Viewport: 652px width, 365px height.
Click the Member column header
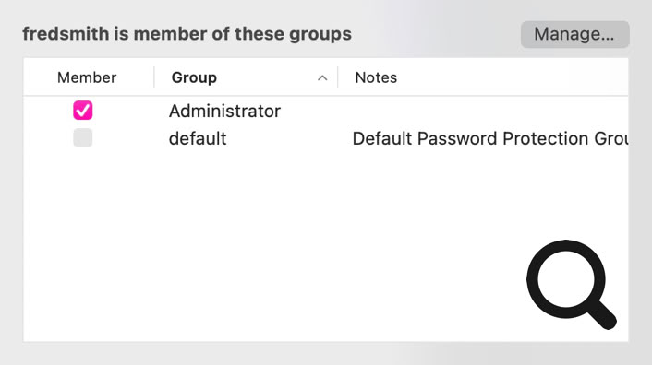[87, 77]
